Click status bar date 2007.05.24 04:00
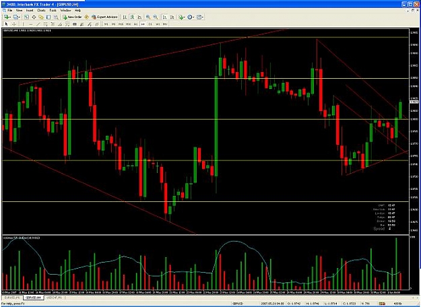 click(272, 304)
